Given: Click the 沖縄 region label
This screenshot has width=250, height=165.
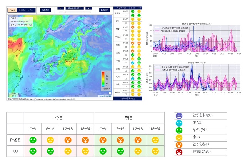Looking at the screenshot, I should tap(118, 85).
